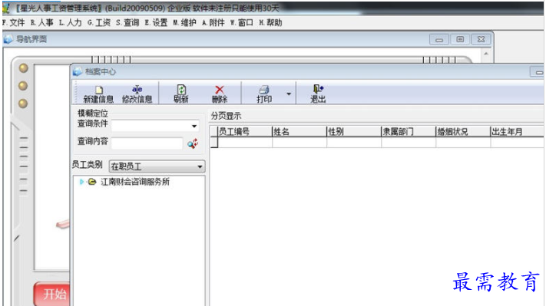Open the G.工资 menu
Viewport: 546px width, 306px height.
pos(99,22)
